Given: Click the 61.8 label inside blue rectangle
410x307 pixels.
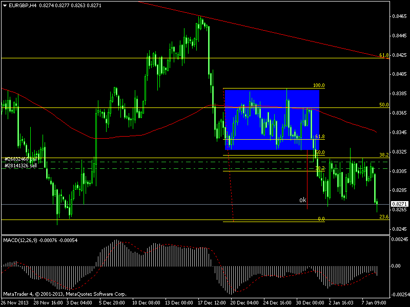Looking at the screenshot, I should tap(320, 137).
